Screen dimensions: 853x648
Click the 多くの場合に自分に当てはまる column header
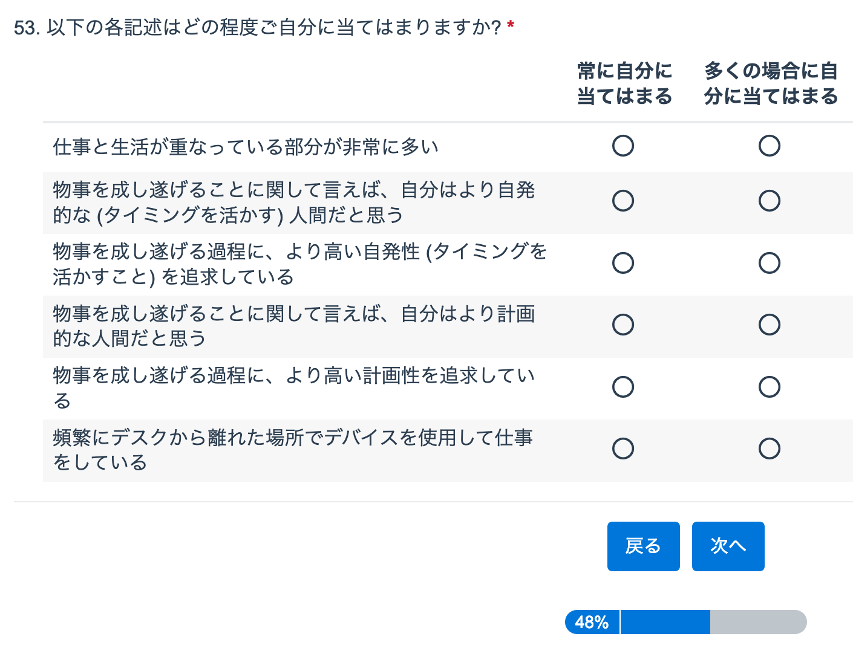[x=771, y=83]
